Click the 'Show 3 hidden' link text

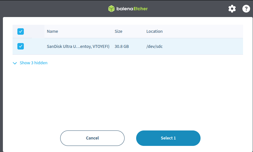tap(33, 63)
